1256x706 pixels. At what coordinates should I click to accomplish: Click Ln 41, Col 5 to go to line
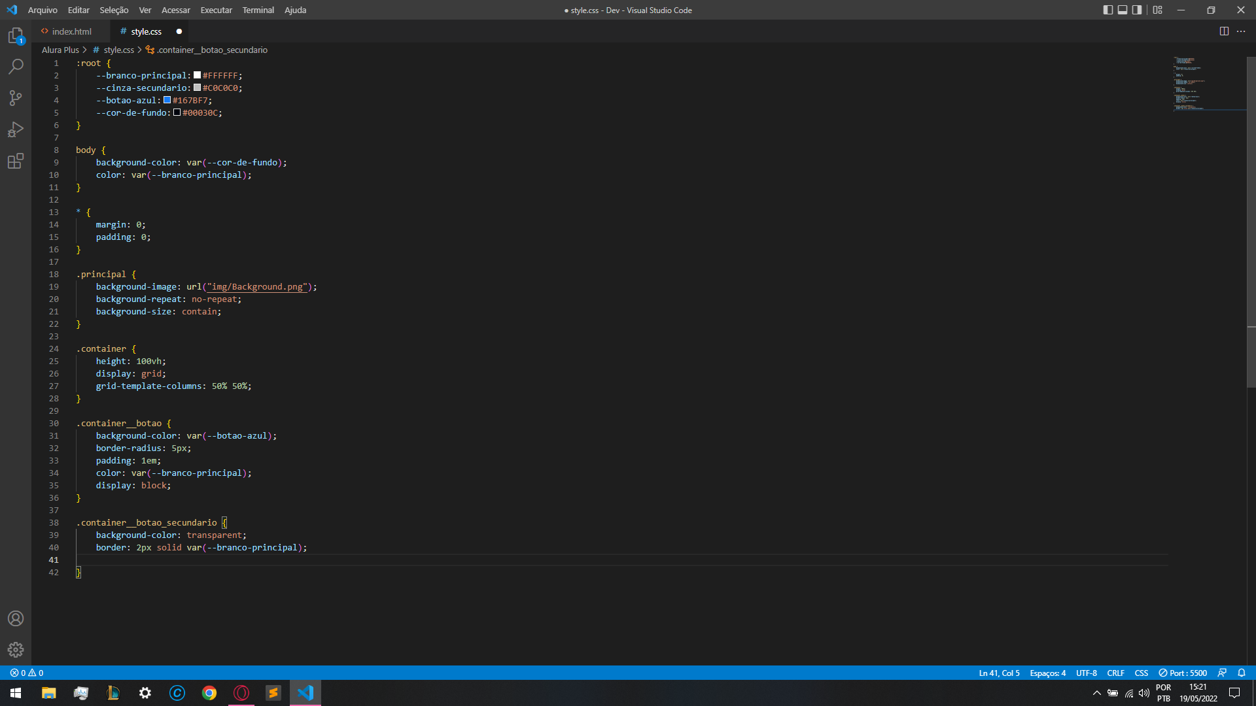999,673
